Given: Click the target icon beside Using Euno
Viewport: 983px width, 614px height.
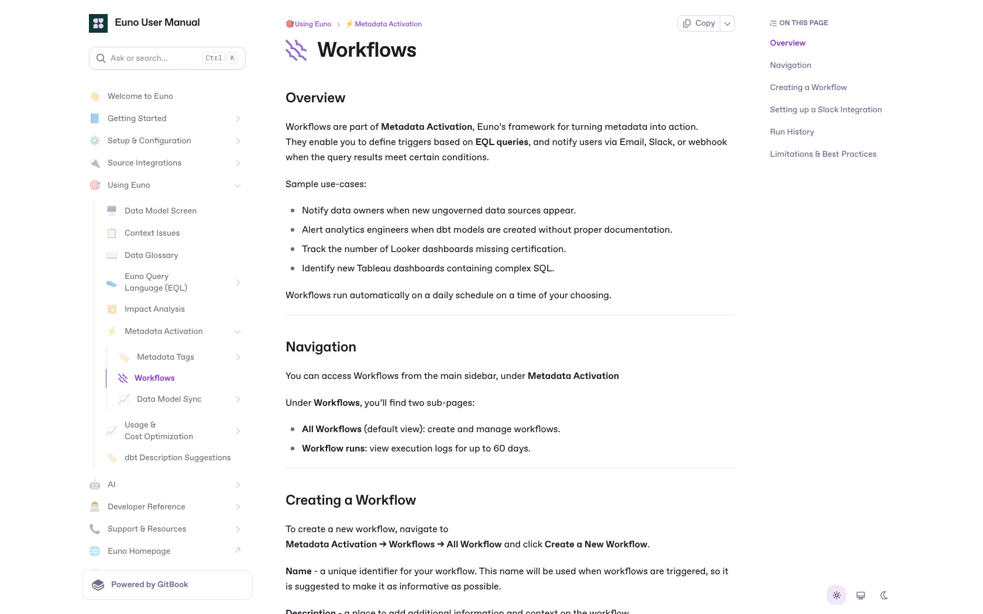Looking at the screenshot, I should coord(95,185).
